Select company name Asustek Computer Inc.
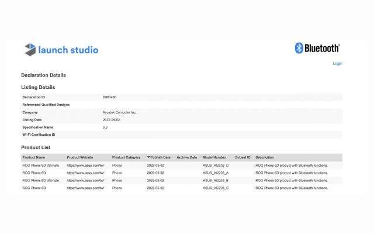Image resolution: width=374 pixels, height=234 pixels. click(119, 112)
